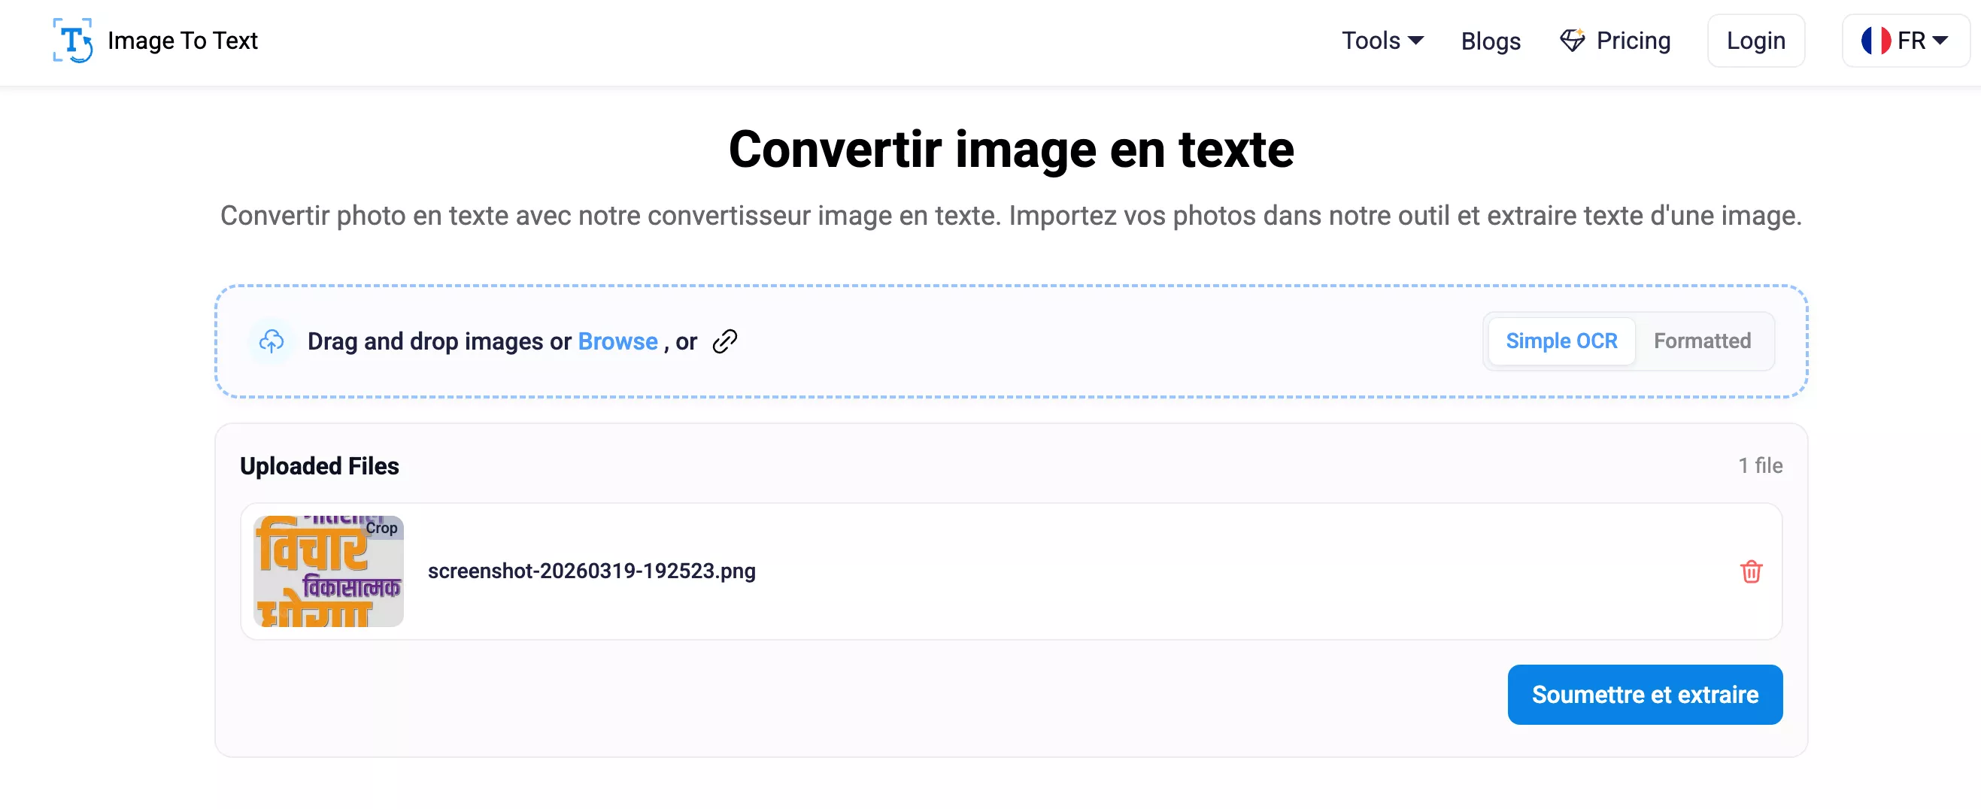
Task: Click the Image To Text brand name
Action: coord(182,40)
